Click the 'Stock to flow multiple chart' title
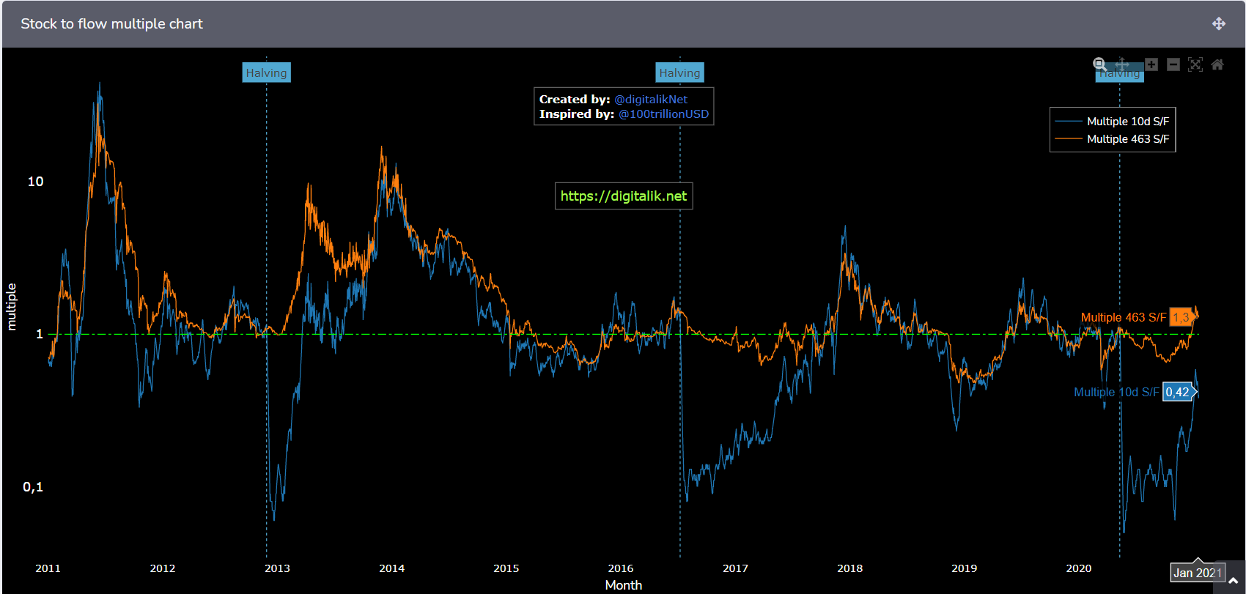 click(x=112, y=23)
